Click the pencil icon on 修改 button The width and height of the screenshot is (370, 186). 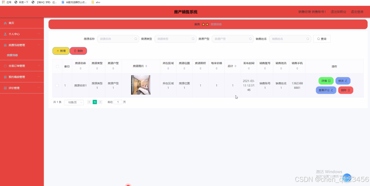[x=346, y=81]
